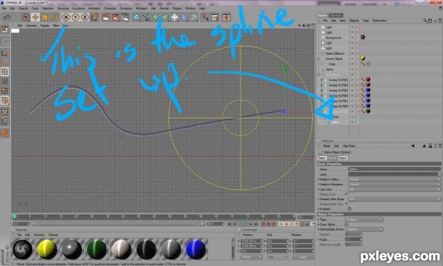Open the spline Type dropdown
Screen dimensions: 443x266
click(364, 219)
